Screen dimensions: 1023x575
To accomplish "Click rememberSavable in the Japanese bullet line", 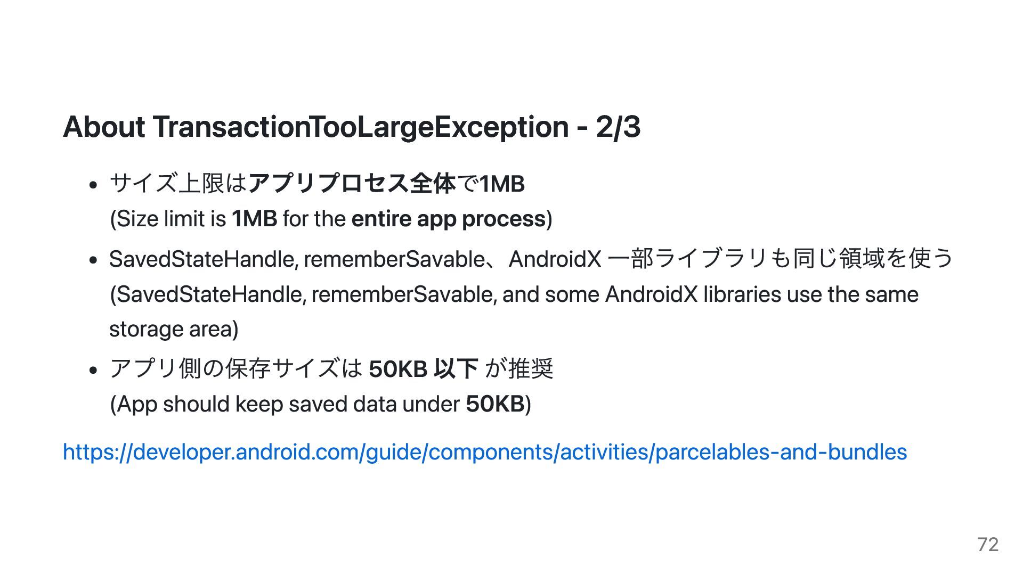I will coord(394,259).
